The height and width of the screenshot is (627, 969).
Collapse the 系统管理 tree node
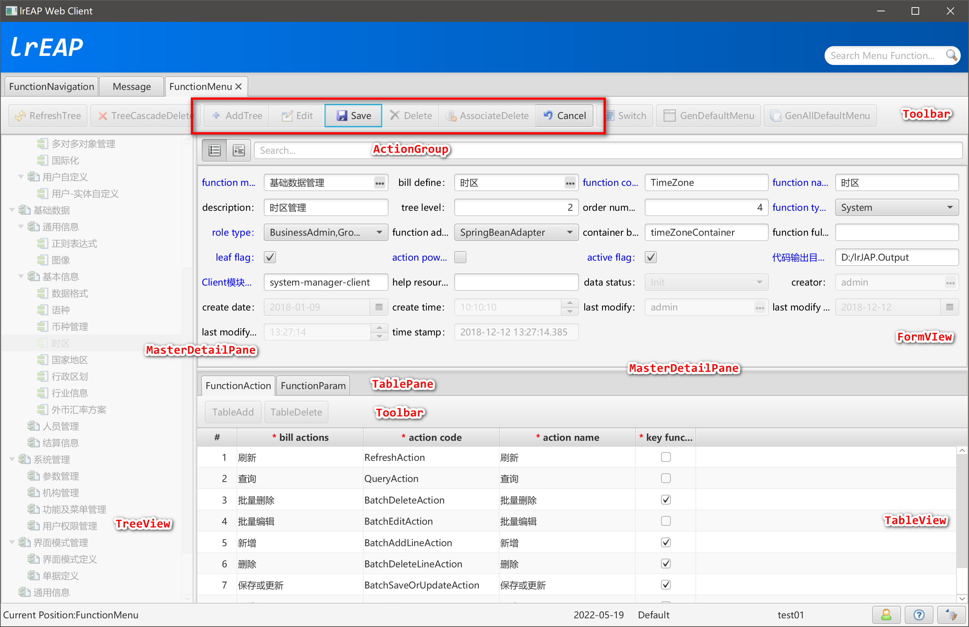12,459
